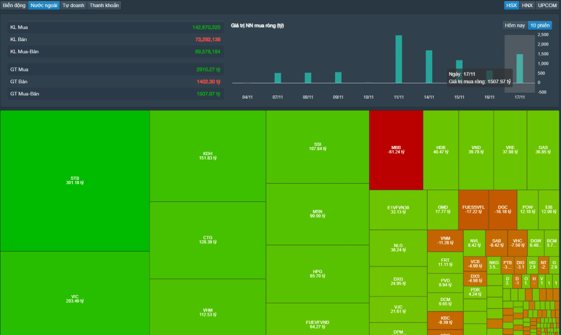Open the STB tile in the treemap
This screenshot has height=335, width=561.
[x=75, y=180]
